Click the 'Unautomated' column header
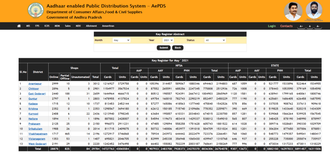The width and height of the screenshot is (330, 158). click(x=81, y=77)
